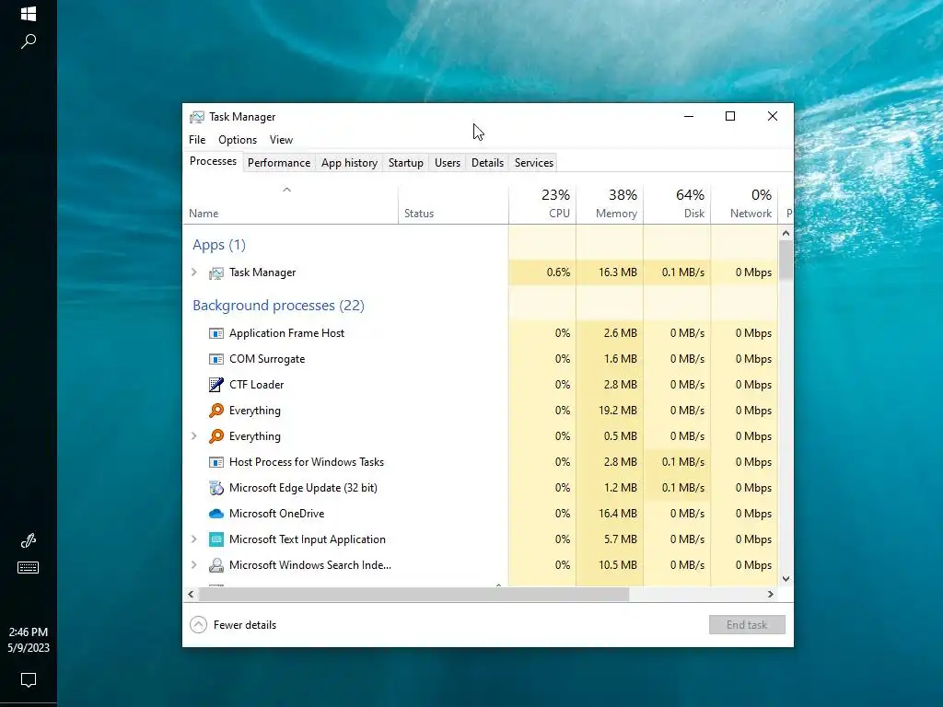943x707 pixels.
Task: Select the Processes tab
Action: coord(213,161)
